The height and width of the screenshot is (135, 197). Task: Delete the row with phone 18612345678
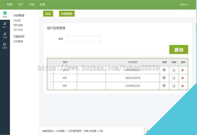pos(183,78)
